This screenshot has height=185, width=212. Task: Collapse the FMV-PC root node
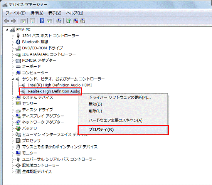coord(7,30)
